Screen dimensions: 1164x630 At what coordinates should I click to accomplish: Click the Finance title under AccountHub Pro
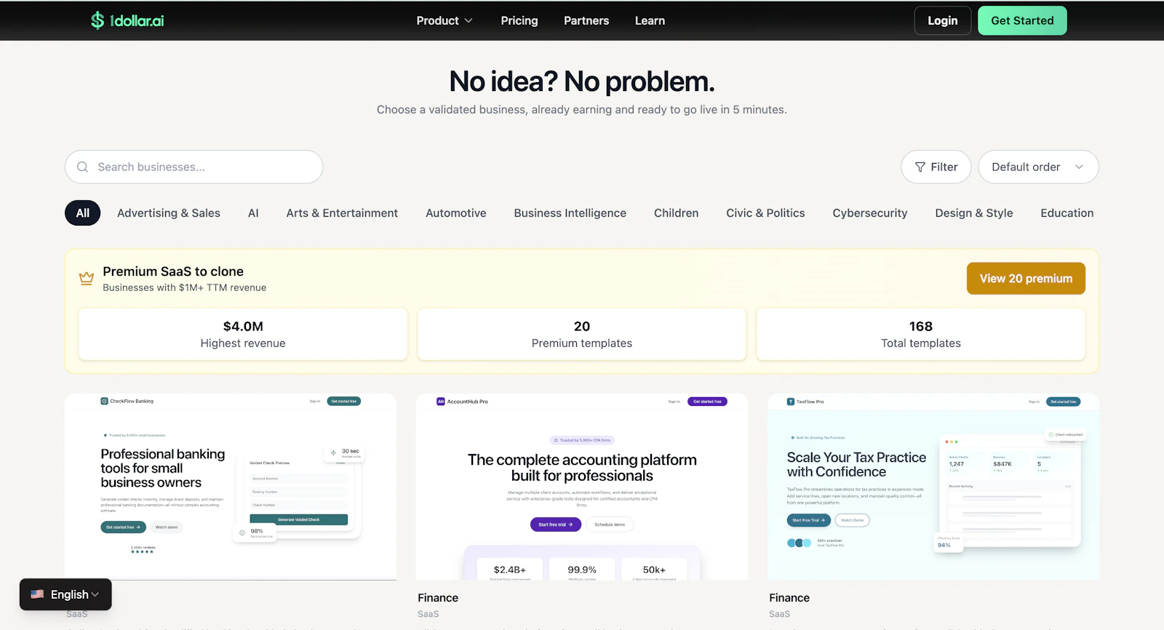tap(438, 598)
